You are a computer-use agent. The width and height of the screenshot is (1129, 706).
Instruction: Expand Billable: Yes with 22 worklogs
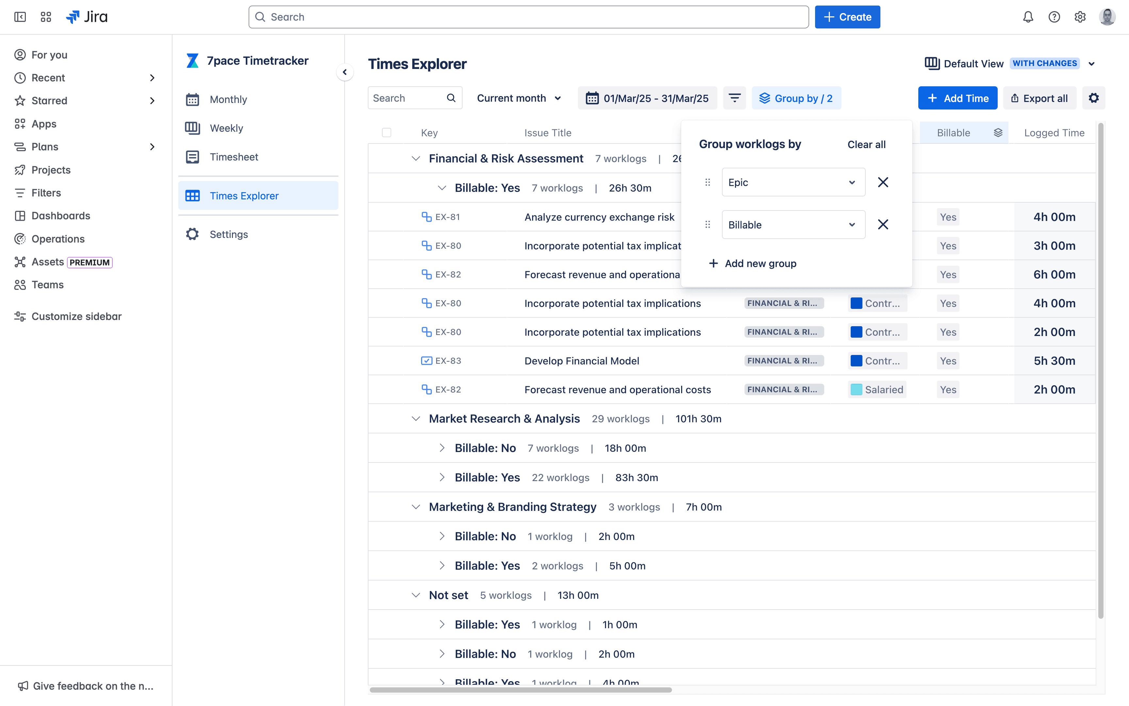pos(442,478)
